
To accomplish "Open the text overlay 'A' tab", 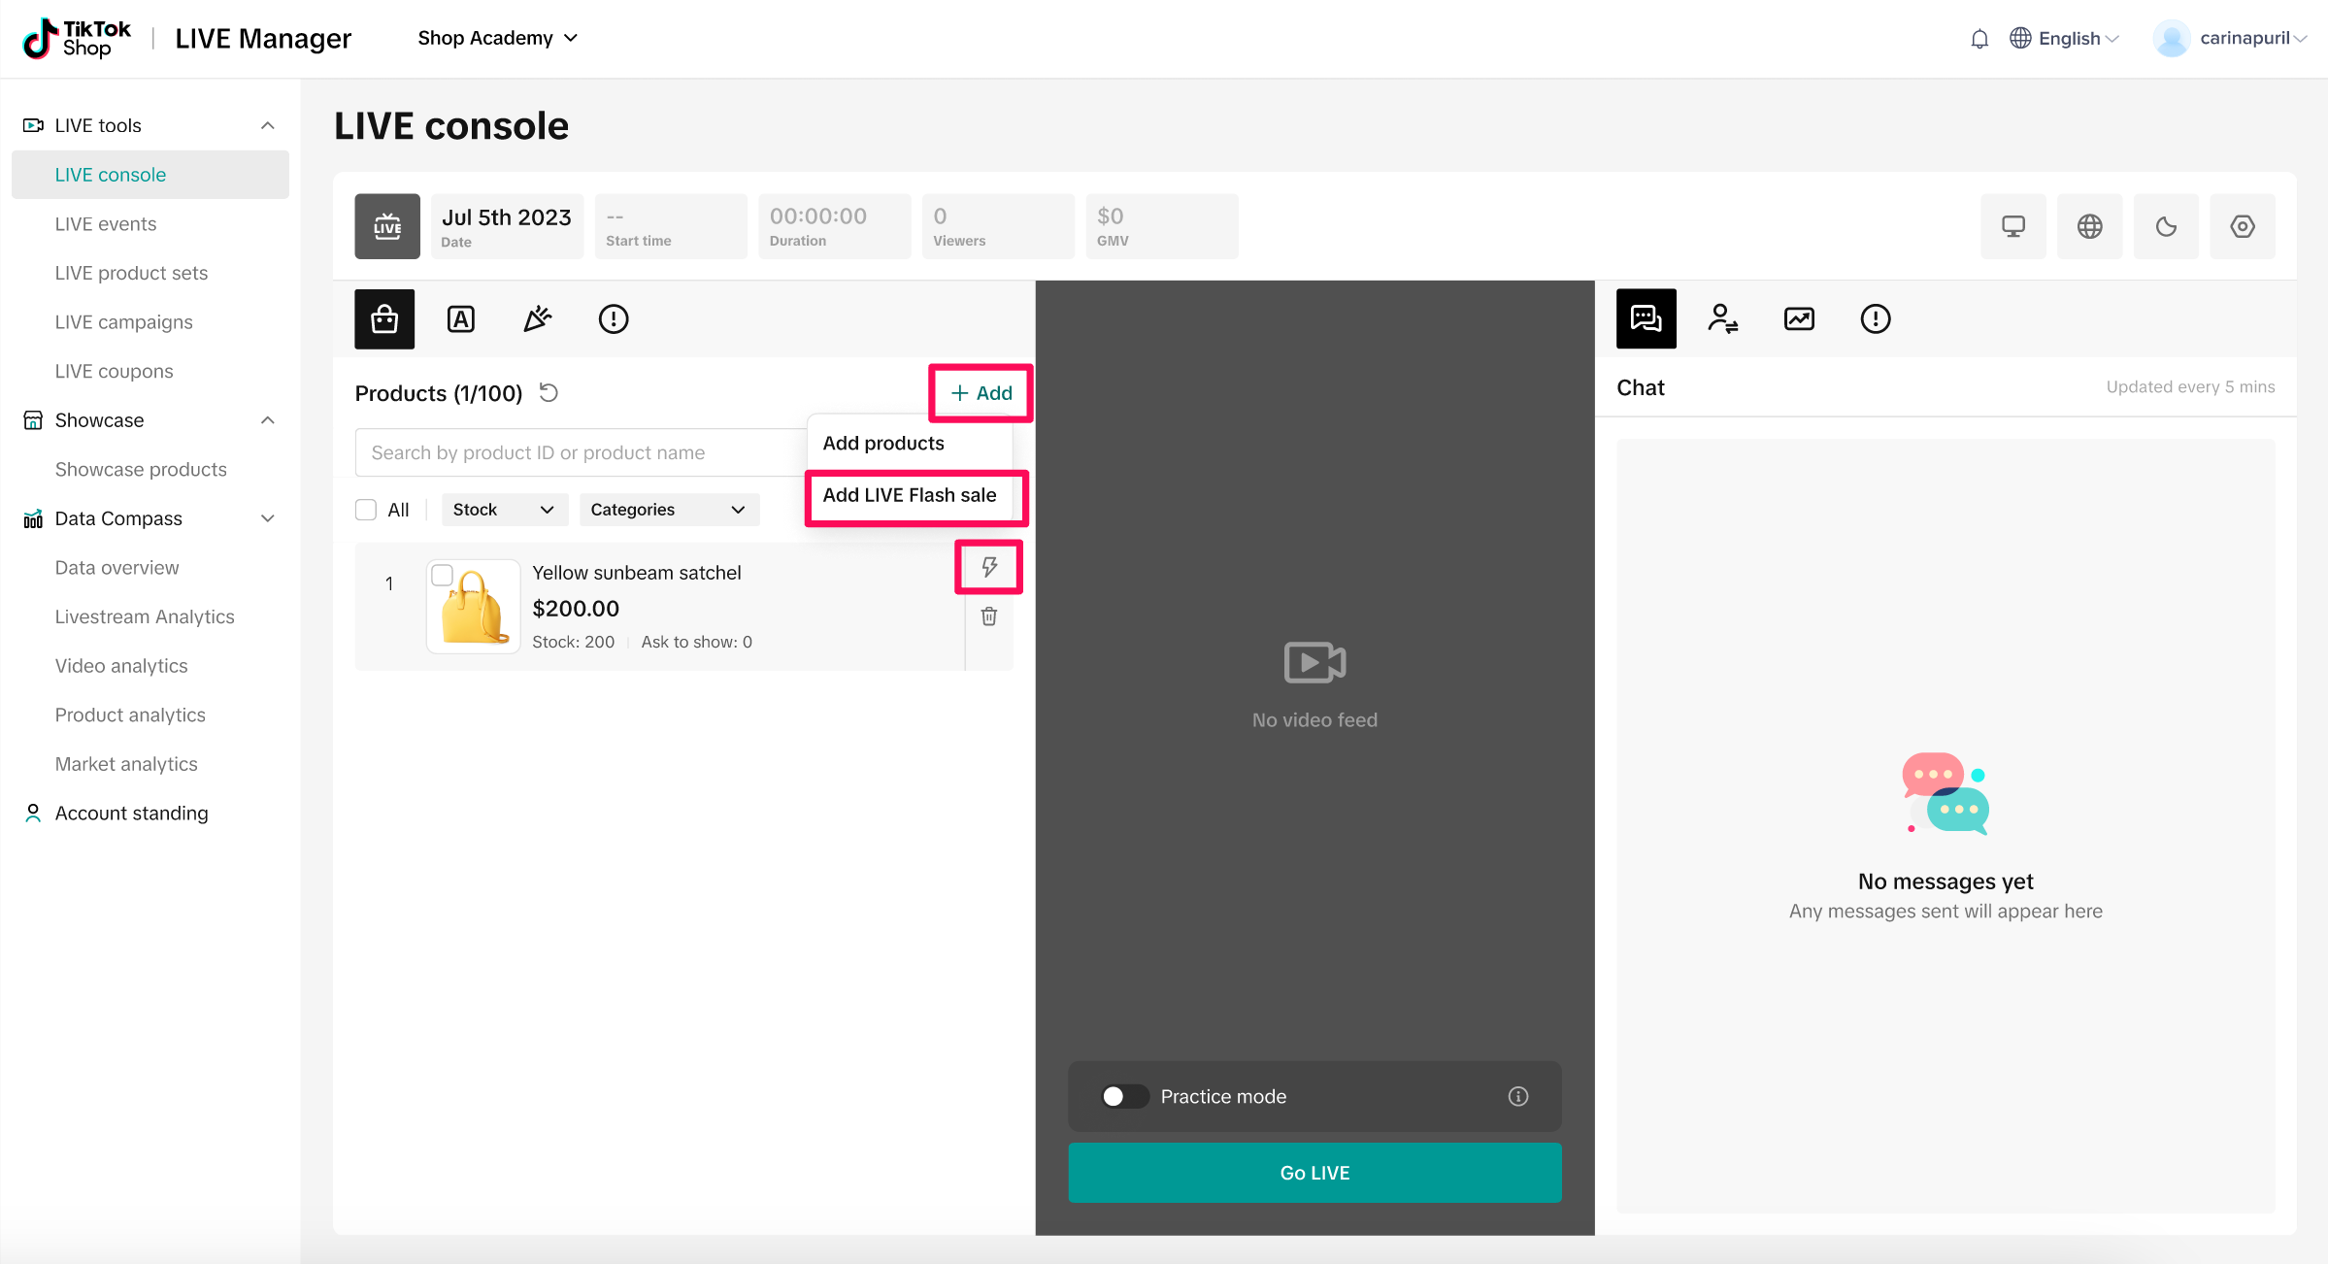I will [x=460, y=318].
